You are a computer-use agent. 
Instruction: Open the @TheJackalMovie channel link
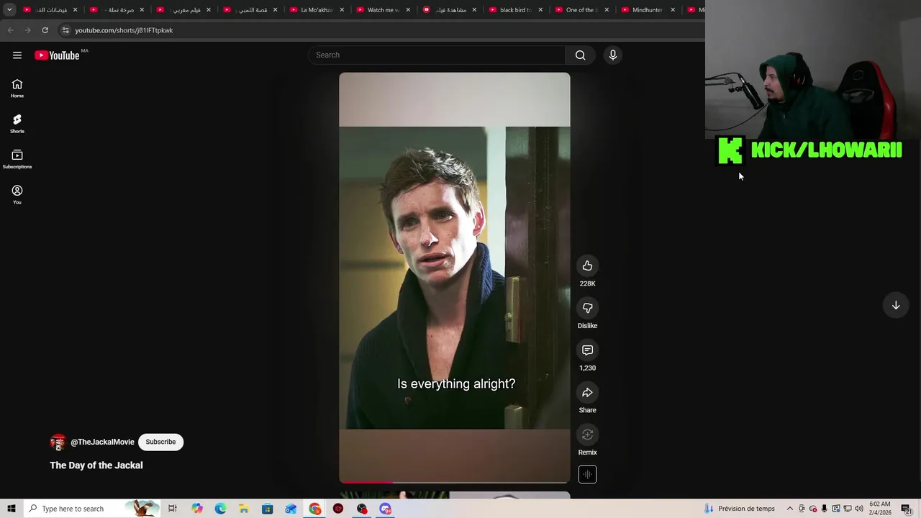(x=102, y=442)
